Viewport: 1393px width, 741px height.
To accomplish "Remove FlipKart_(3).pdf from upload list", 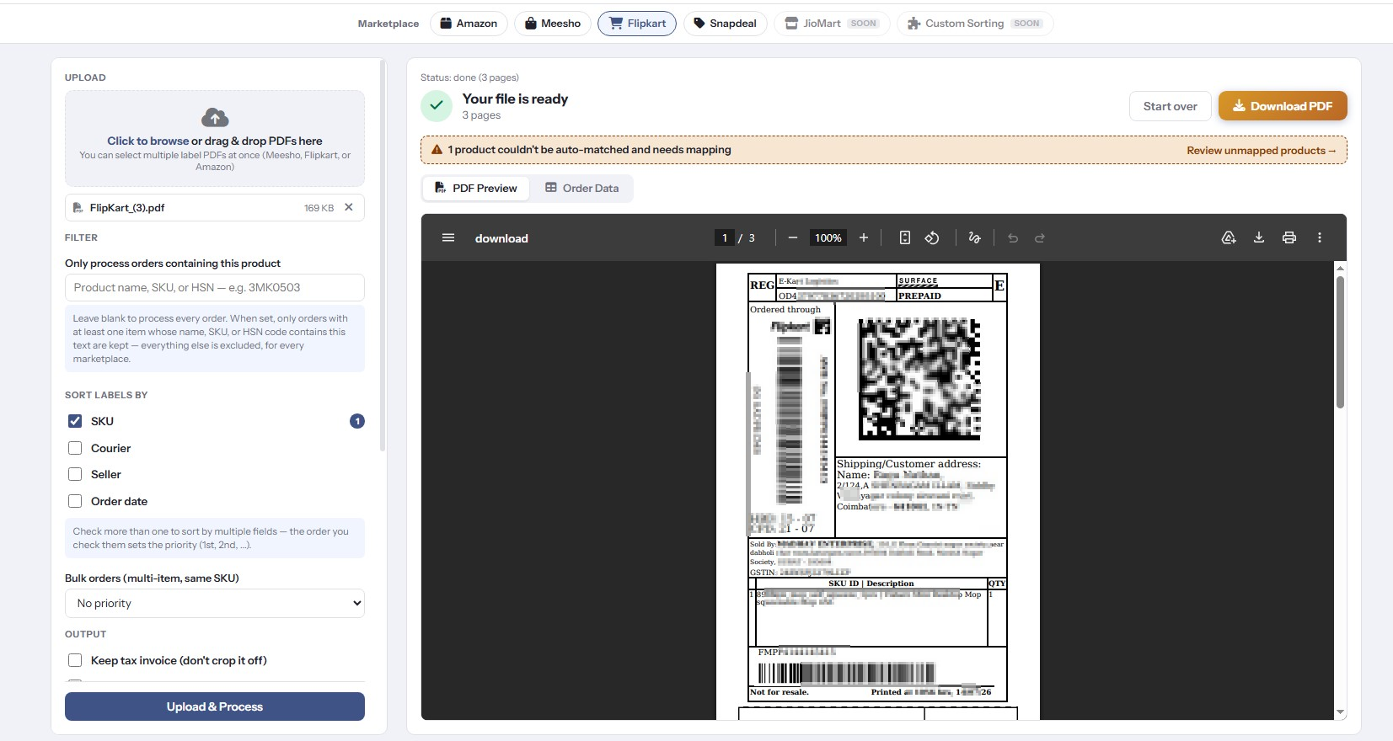I will pos(349,207).
